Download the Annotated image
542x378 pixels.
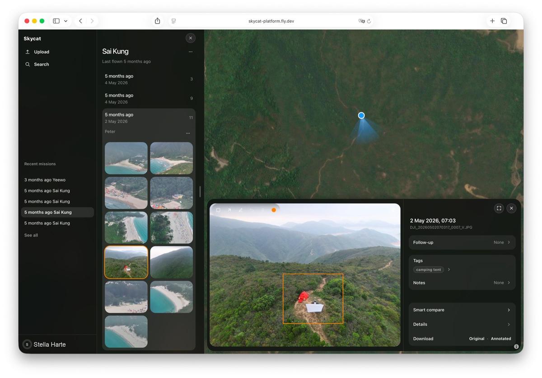(501, 339)
